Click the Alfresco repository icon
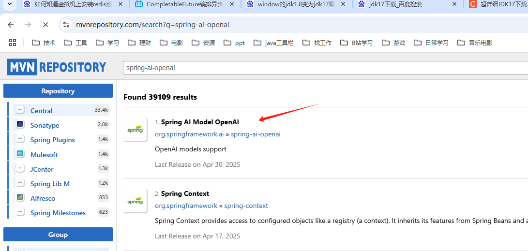 click(x=20, y=197)
